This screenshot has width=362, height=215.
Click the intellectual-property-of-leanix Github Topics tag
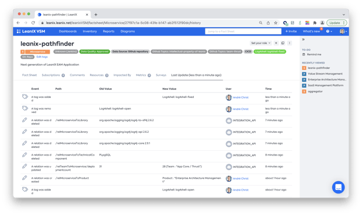tap(179, 52)
